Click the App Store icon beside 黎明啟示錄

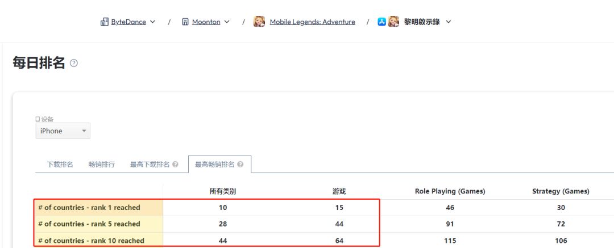click(x=382, y=22)
